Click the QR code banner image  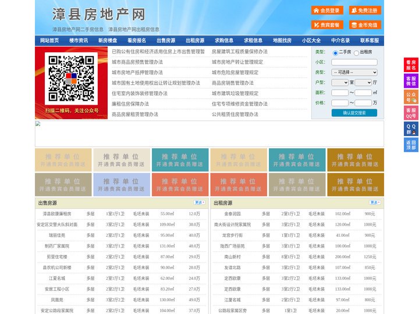[x=72, y=83]
